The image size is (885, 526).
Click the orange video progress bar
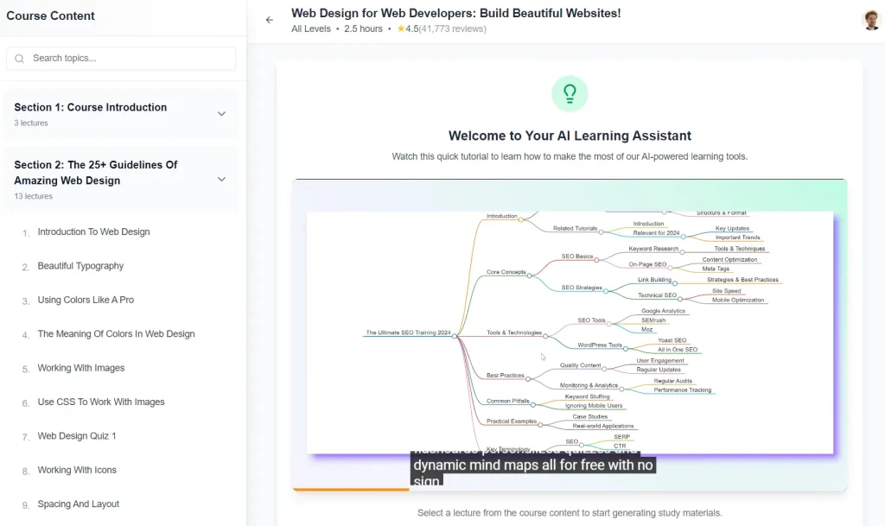click(x=349, y=489)
